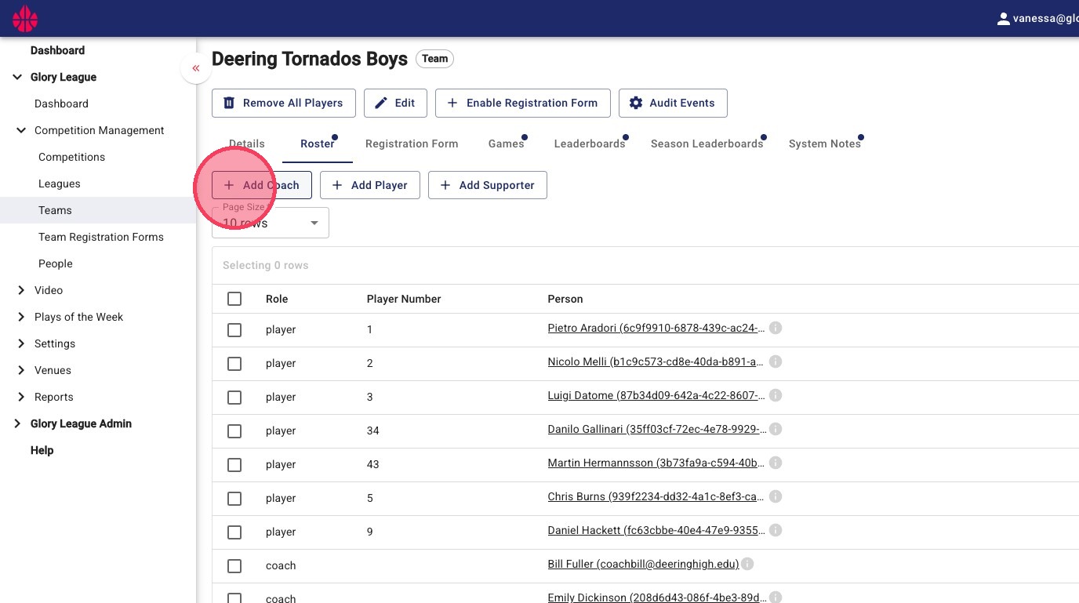Open the Page Size dropdown

coord(271,223)
